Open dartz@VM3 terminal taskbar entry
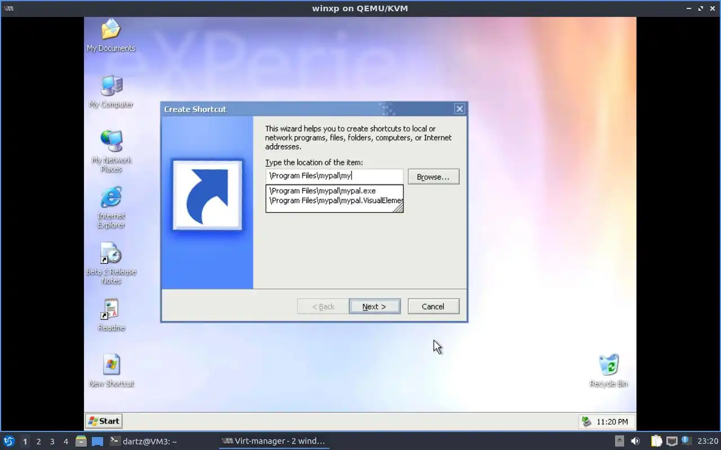The width and height of the screenshot is (721, 450). (144, 441)
